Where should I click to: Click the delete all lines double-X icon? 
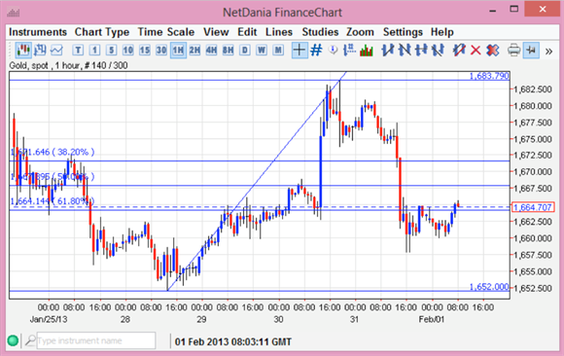point(492,51)
